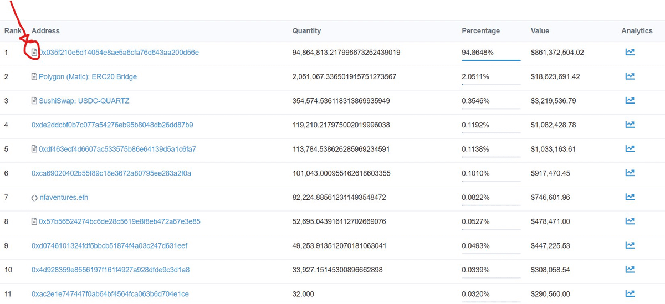The height and width of the screenshot is (304, 665).
Task: Open address starting with 0xde2ddcbf0b7c
Action: [x=112, y=125]
